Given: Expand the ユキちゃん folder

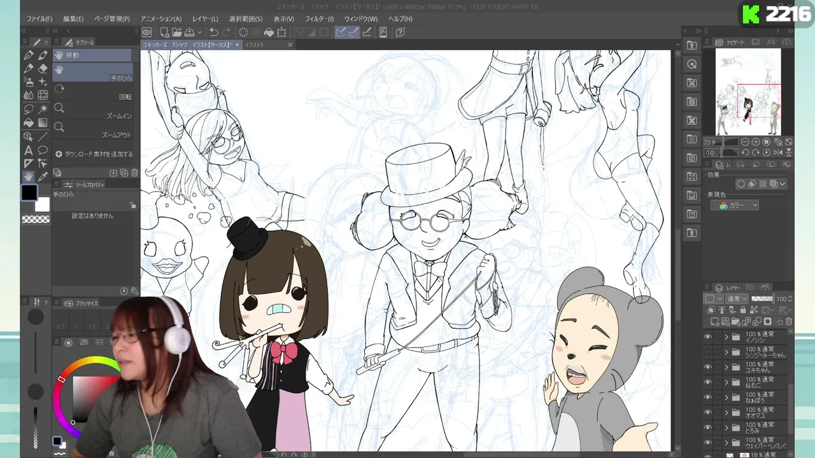Looking at the screenshot, I should point(726,367).
